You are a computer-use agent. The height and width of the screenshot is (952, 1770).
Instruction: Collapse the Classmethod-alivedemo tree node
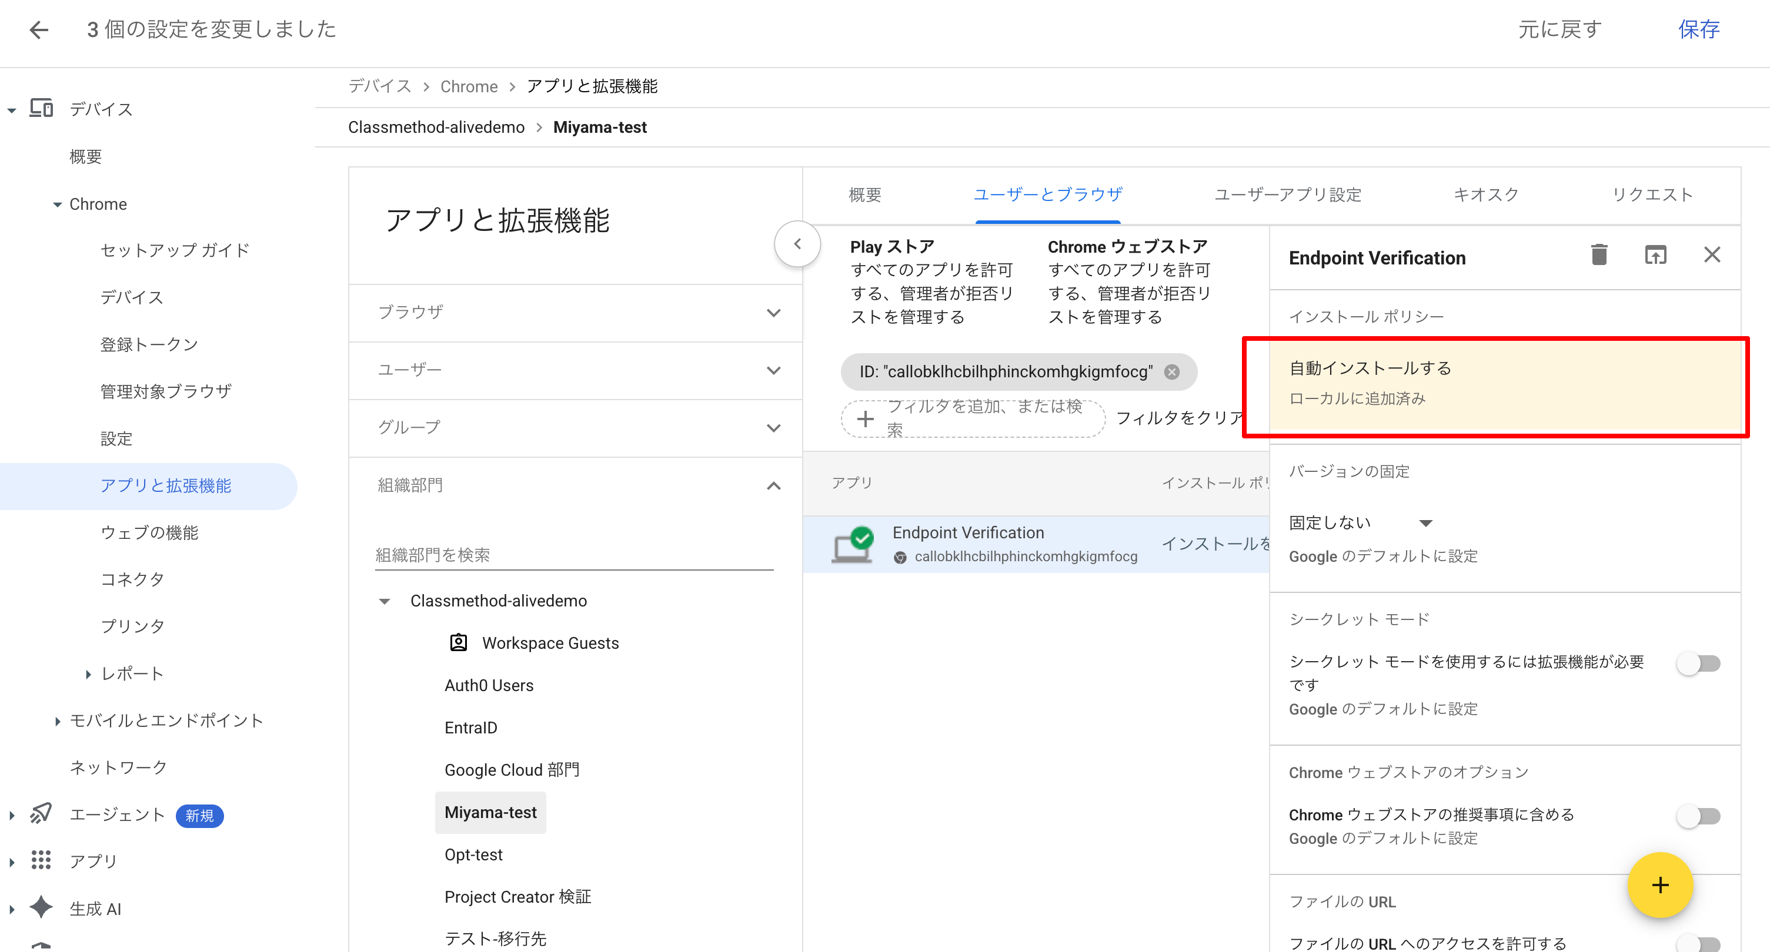pos(385,601)
